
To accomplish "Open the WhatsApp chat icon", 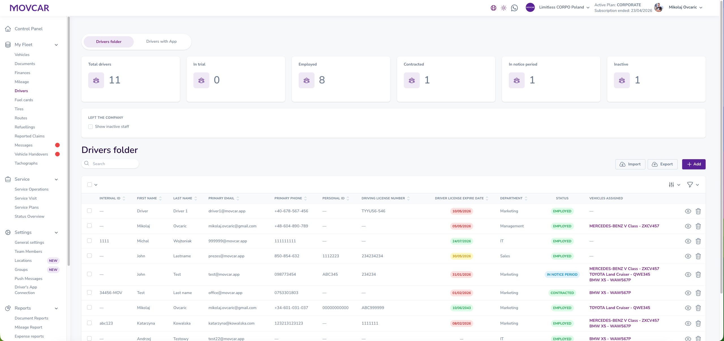I will coord(514,8).
